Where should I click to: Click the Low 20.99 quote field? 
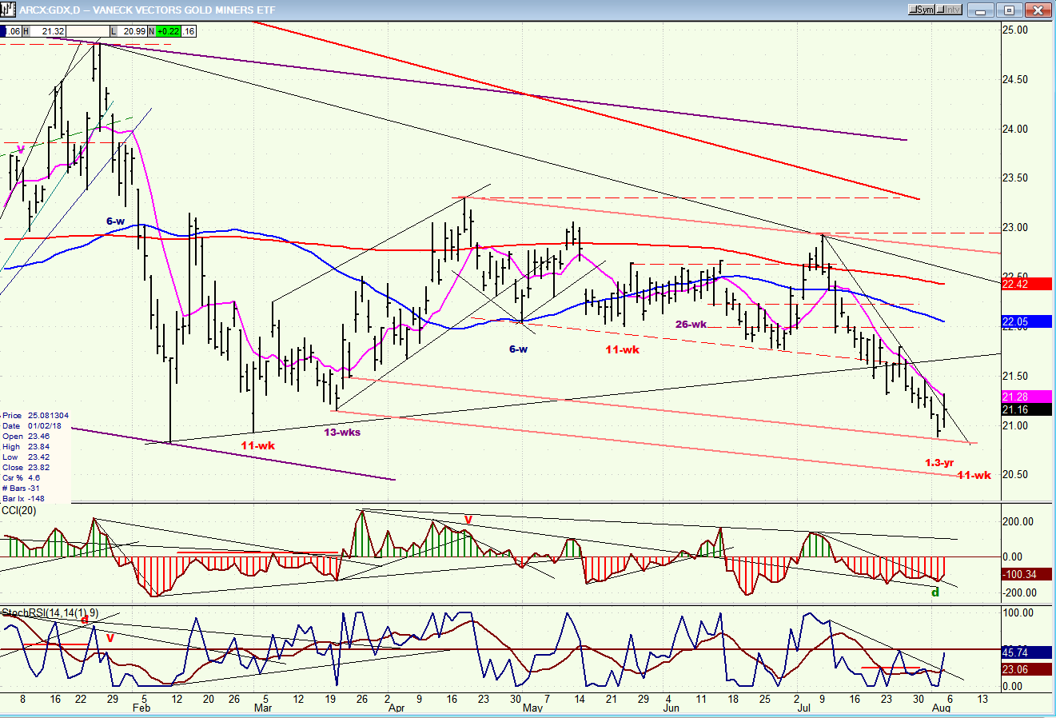133,31
